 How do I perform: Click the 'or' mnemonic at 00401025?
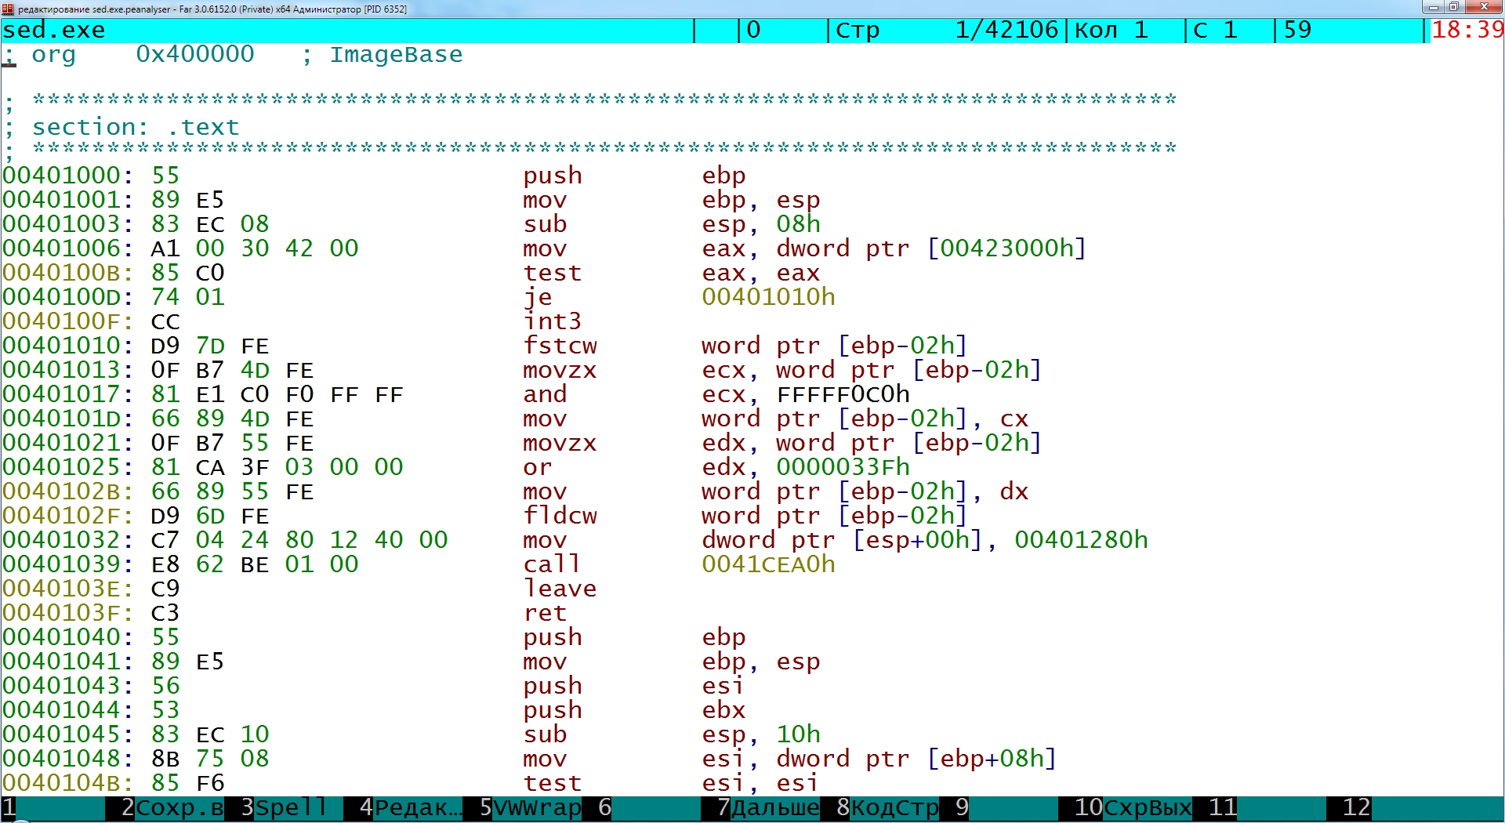pos(538,467)
